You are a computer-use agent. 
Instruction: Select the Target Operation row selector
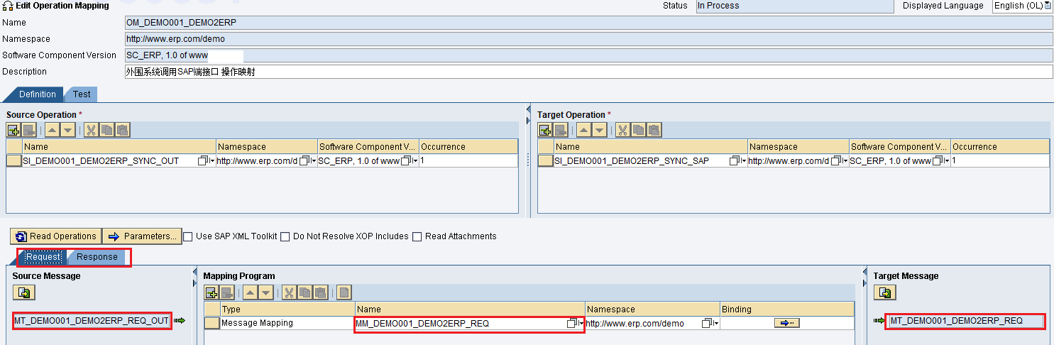pos(546,161)
